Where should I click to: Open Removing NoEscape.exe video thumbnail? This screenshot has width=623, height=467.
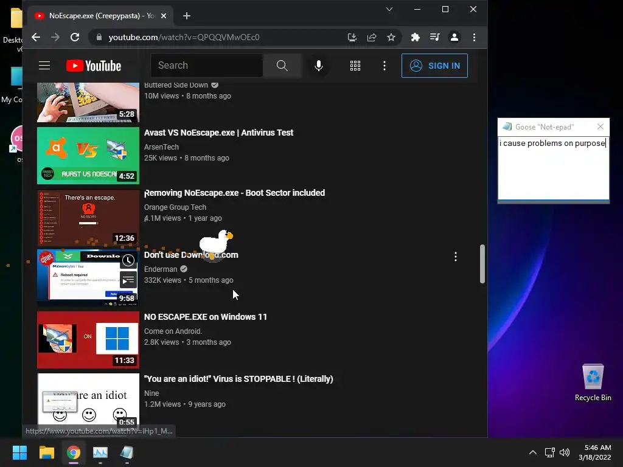click(88, 218)
